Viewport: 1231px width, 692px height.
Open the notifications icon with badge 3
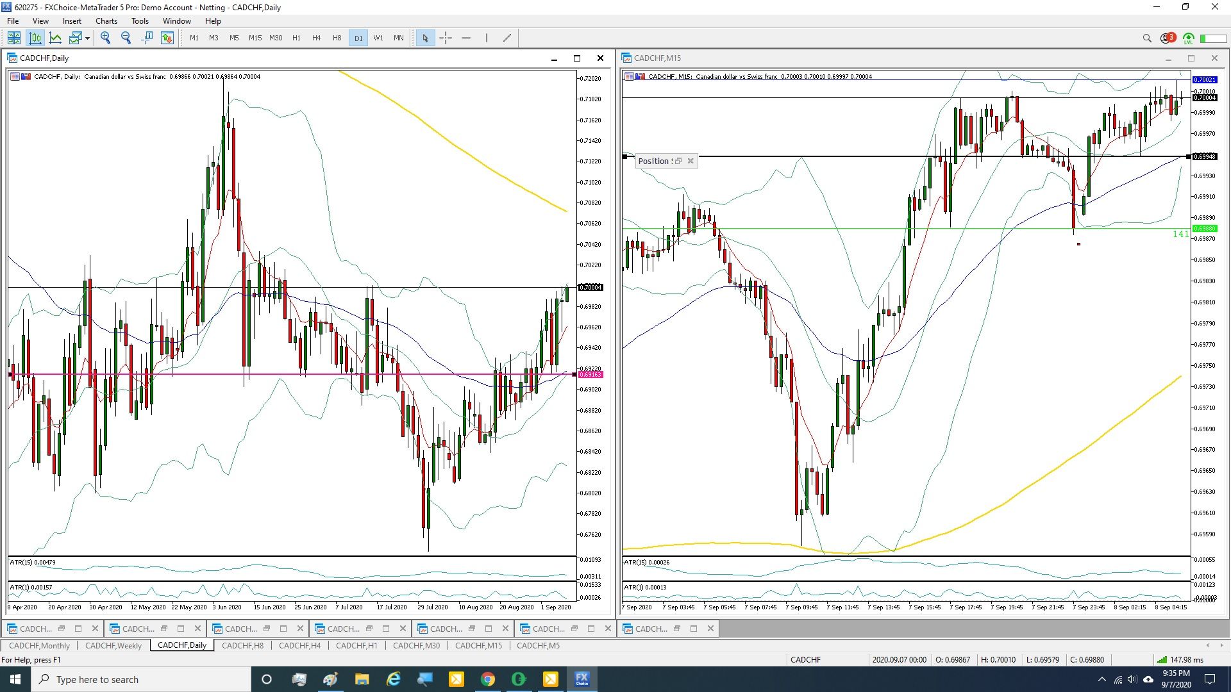pos(1168,38)
